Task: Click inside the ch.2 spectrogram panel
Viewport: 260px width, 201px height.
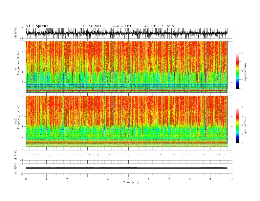Action: 126,122
